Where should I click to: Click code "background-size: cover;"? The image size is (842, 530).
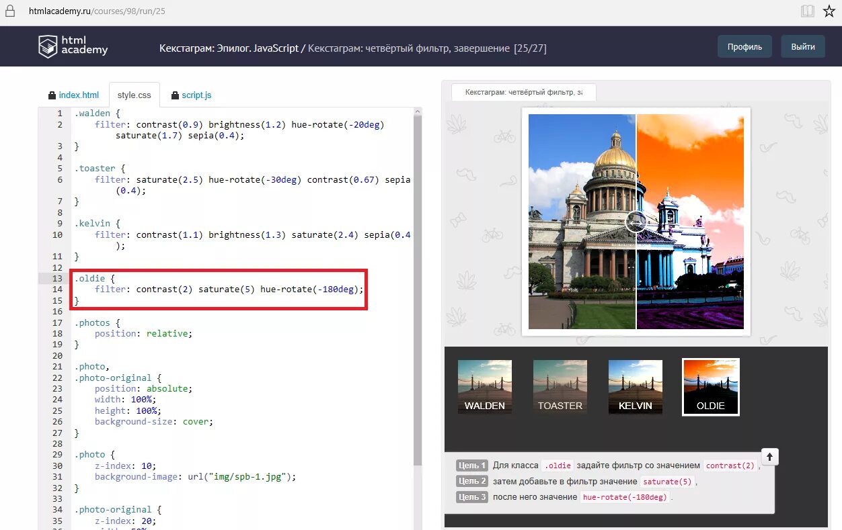154,421
